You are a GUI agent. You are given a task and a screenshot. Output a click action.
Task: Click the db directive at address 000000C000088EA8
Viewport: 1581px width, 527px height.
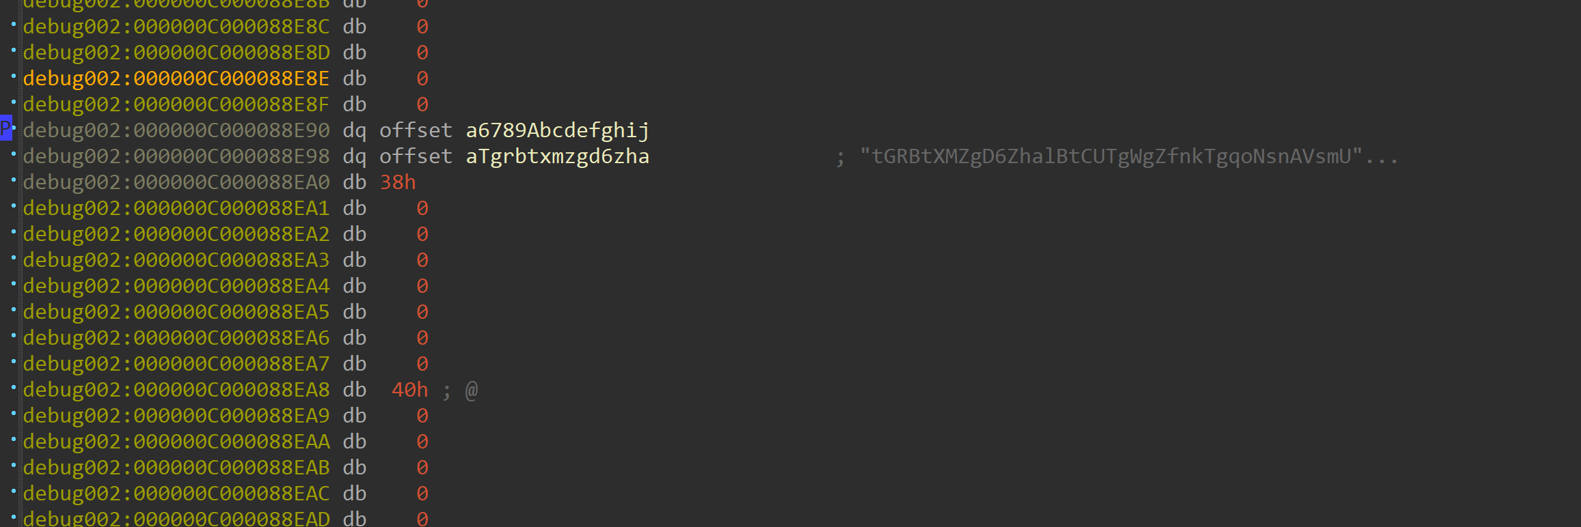coord(354,390)
